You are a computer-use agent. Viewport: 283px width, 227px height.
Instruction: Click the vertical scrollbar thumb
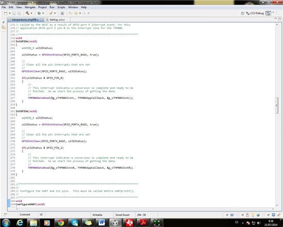(x=277, y=105)
